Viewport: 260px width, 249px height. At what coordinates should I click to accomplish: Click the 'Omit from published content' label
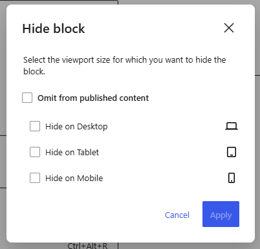tap(93, 98)
